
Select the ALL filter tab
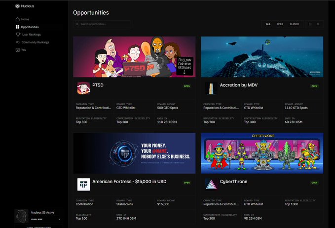coord(268,24)
